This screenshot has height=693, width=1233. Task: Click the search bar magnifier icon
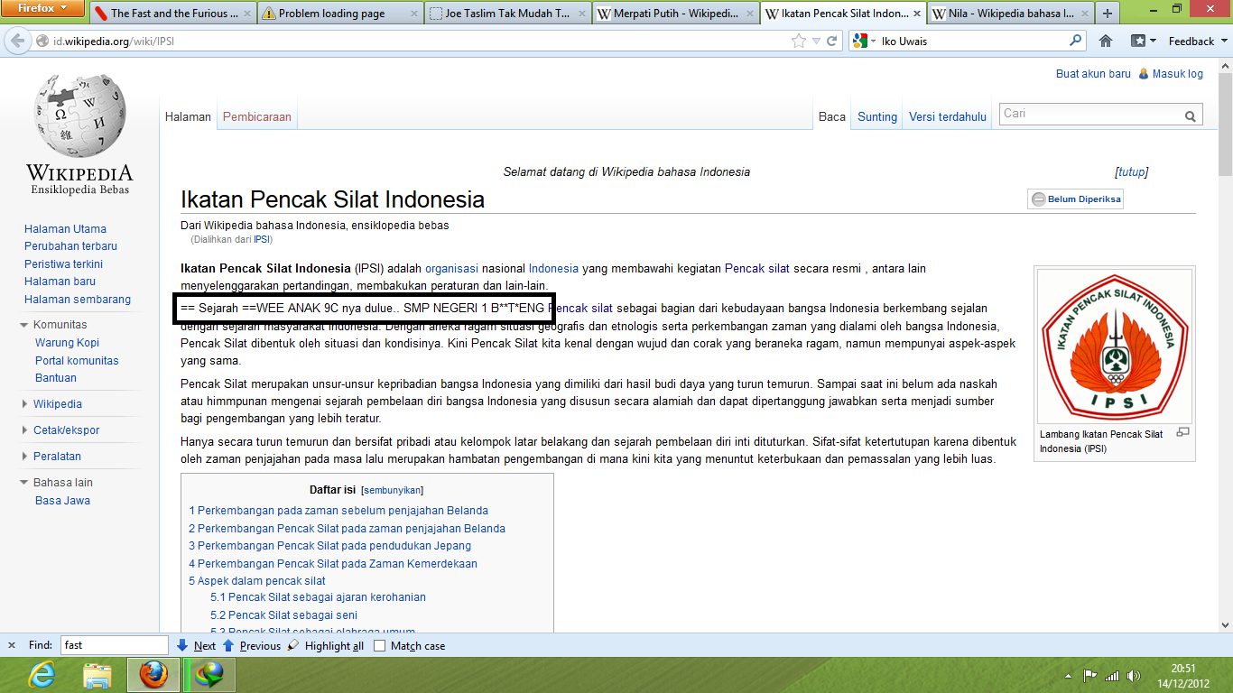click(1075, 41)
